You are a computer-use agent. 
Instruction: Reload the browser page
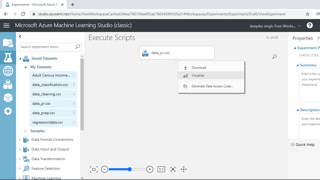(23, 14)
